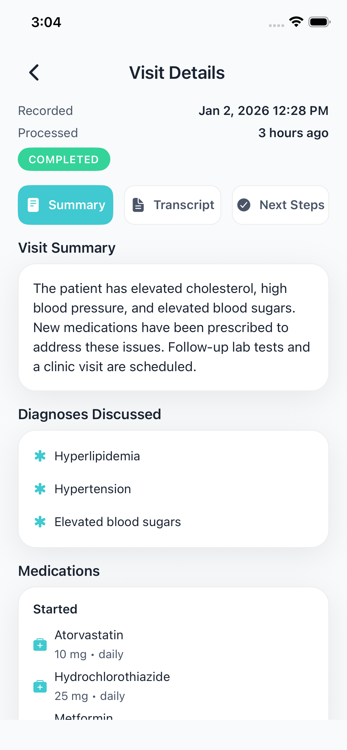Select the Summary tab
Screen dimensions: 347x750
pyautogui.click(x=66, y=205)
